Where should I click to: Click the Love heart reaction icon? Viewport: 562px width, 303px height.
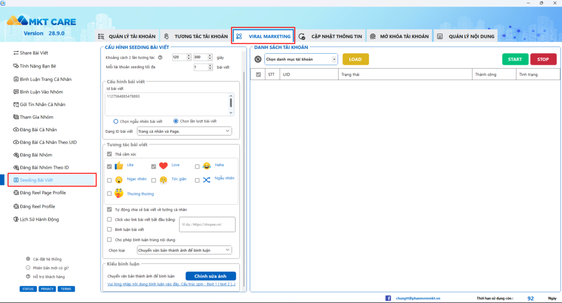coord(163,166)
